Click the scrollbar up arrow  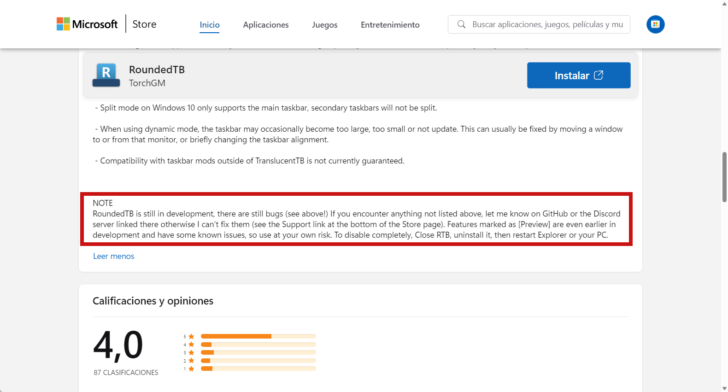coord(724,3)
